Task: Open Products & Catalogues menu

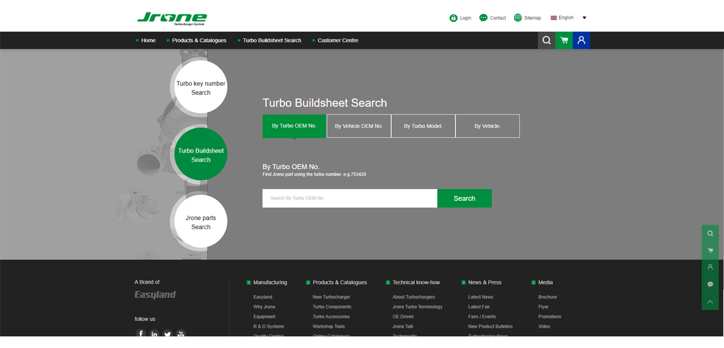Action: point(199,41)
